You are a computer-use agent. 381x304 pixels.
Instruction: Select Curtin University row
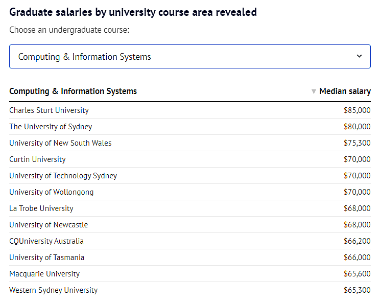point(190,159)
